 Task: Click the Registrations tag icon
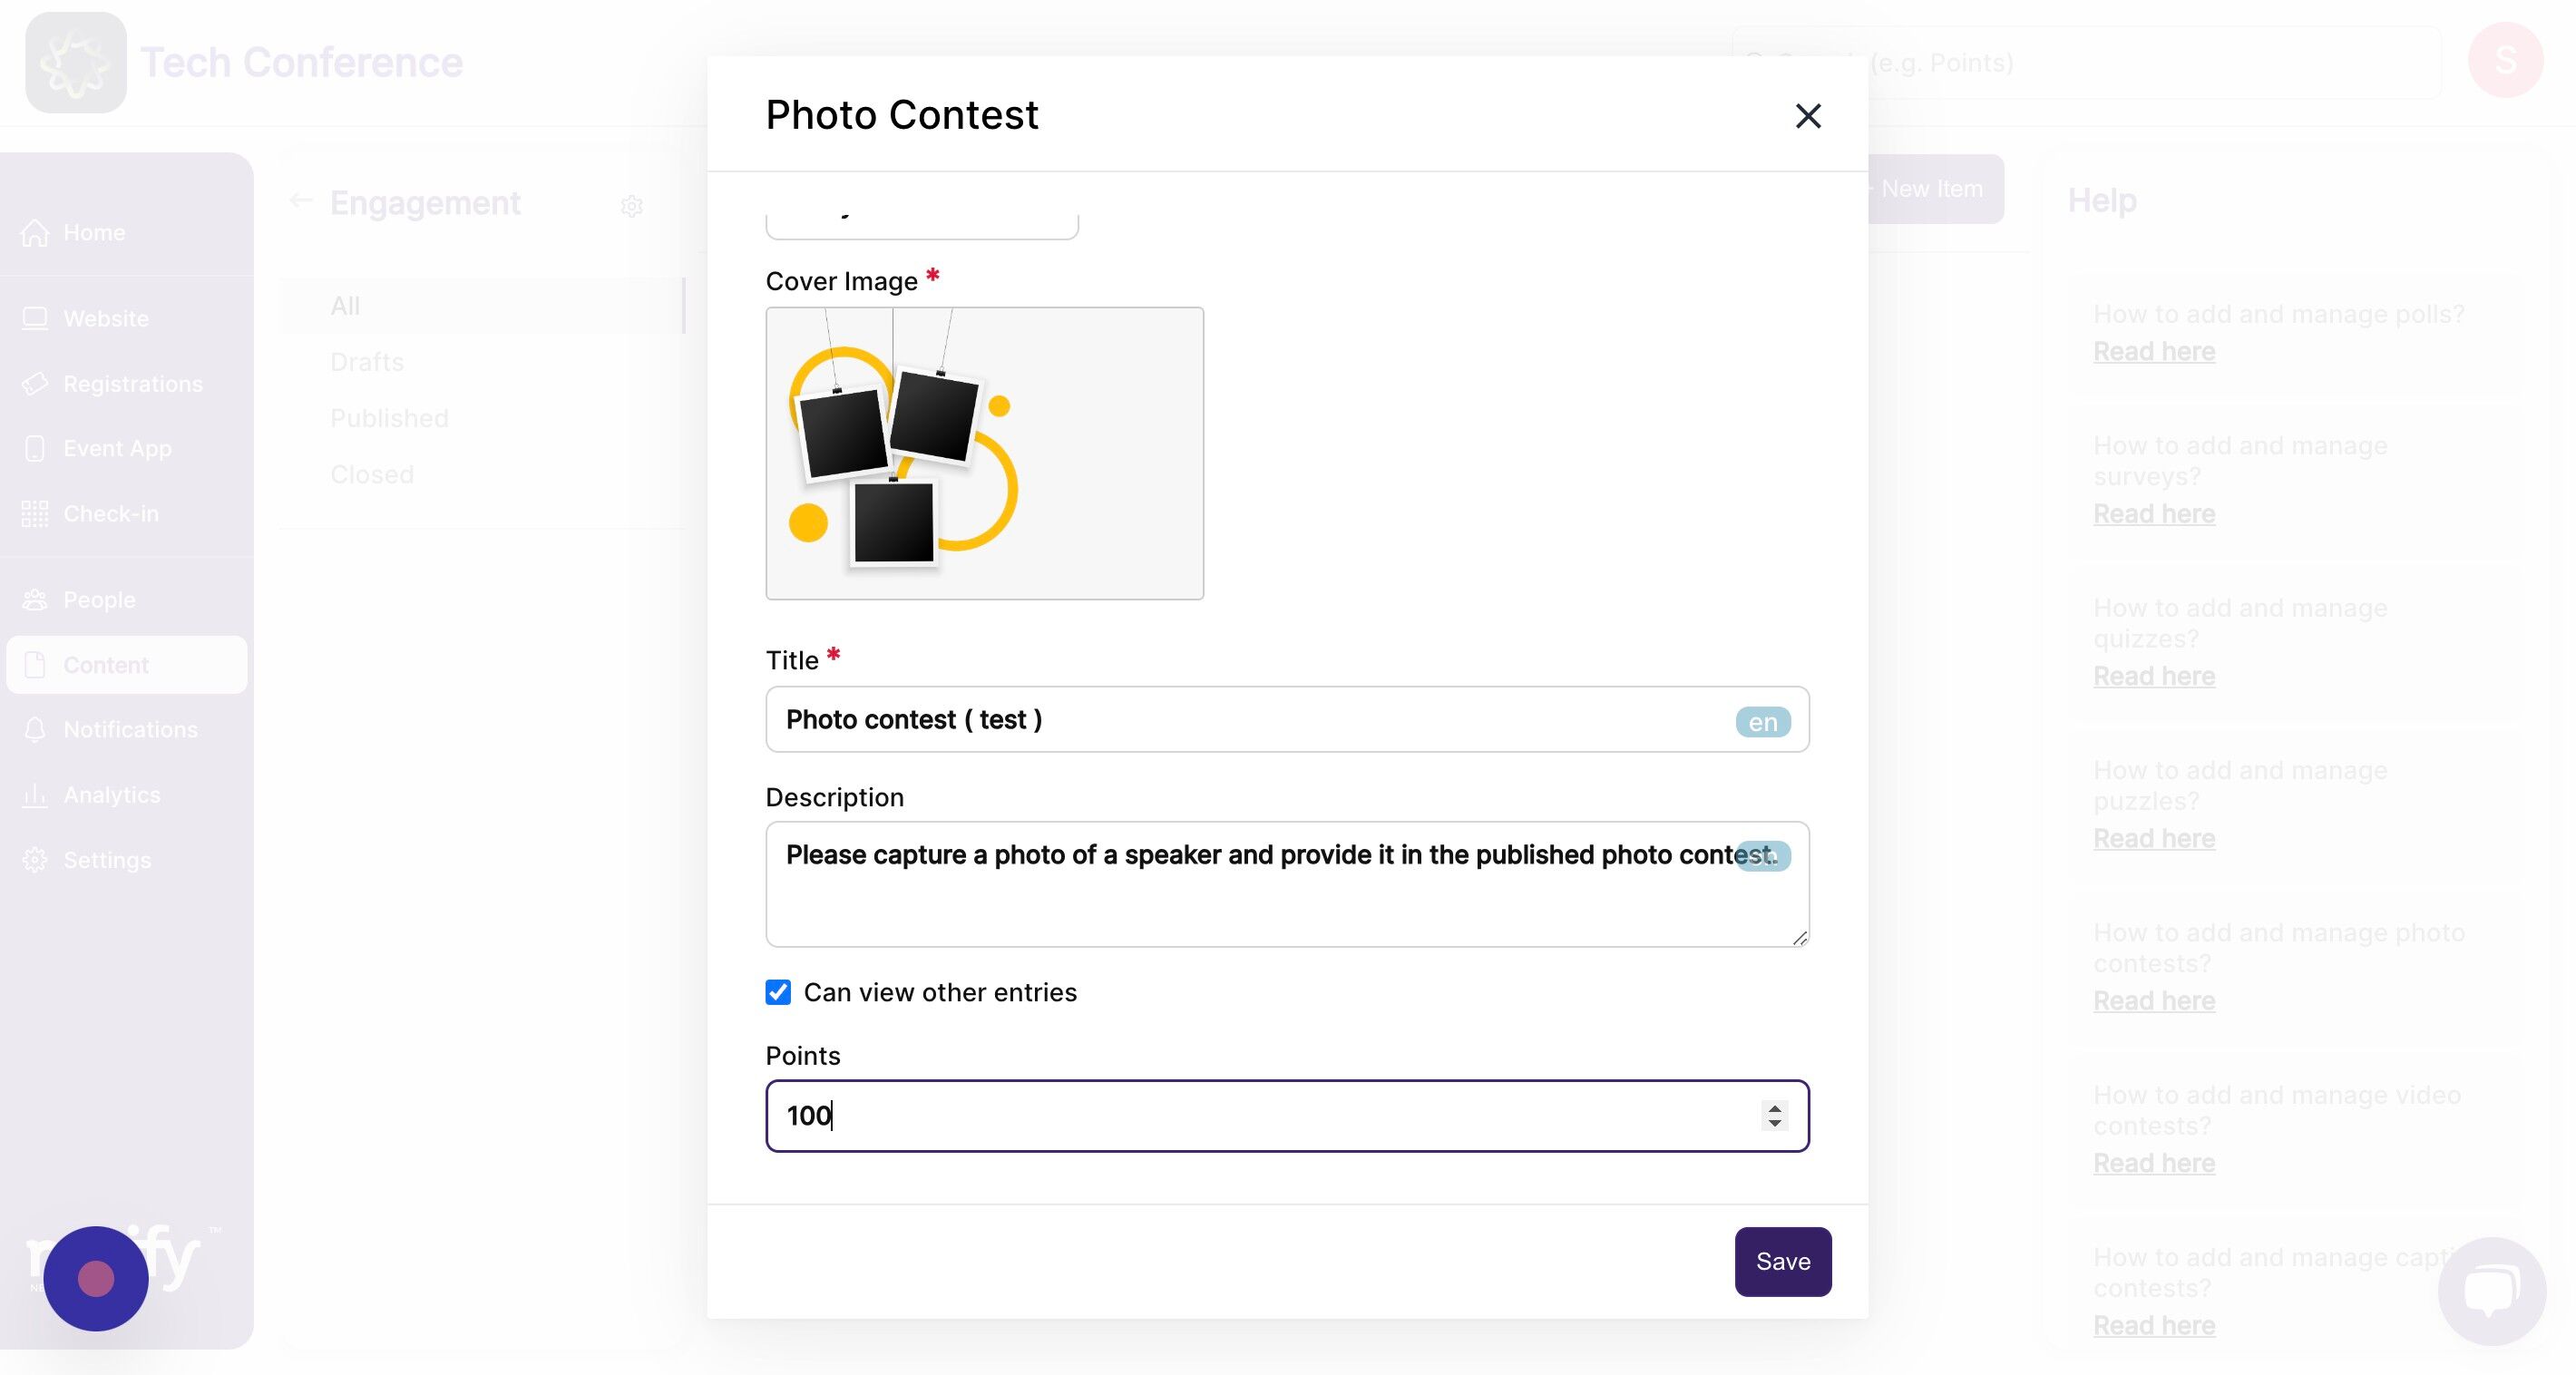click(x=35, y=383)
